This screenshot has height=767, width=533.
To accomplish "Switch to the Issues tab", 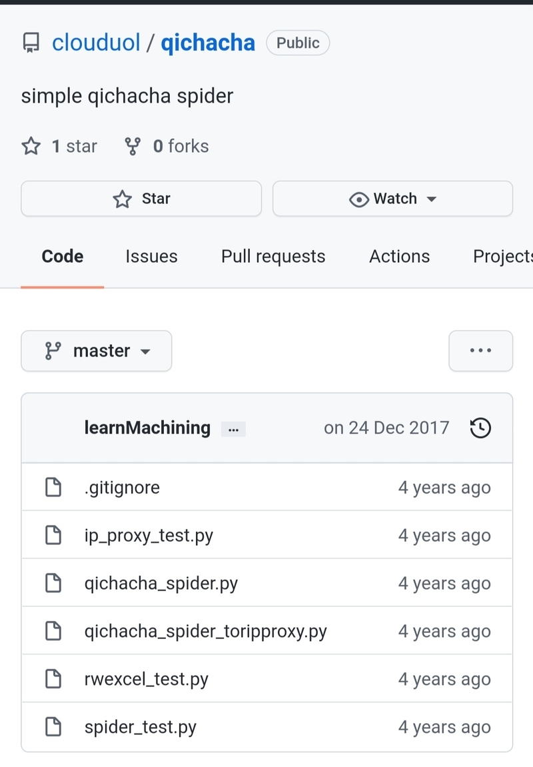I will [151, 256].
